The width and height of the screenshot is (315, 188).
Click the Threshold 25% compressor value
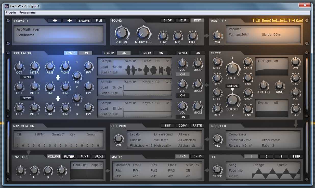point(240,140)
